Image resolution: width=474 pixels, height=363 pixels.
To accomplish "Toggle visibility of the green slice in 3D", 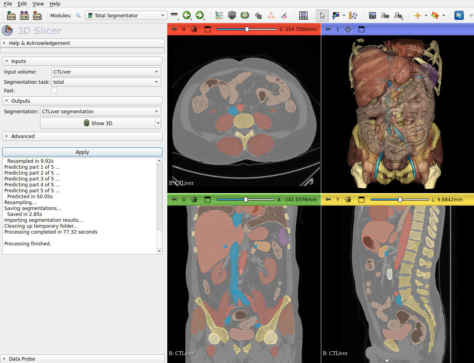I will point(194,199).
